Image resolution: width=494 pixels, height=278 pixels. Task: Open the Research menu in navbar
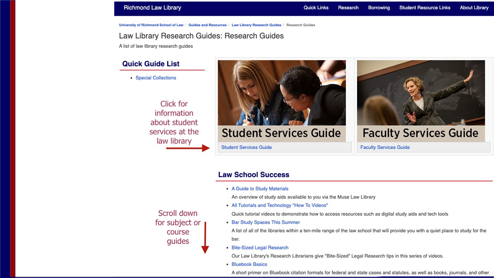click(348, 8)
